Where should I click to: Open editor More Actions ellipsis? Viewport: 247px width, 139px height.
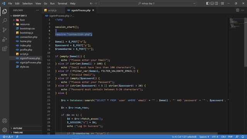click(242, 10)
